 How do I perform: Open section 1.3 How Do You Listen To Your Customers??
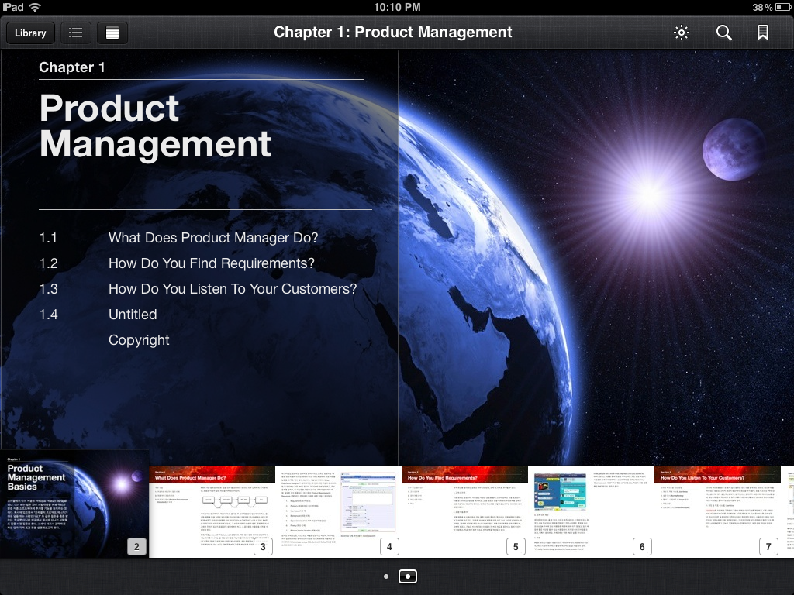[232, 289]
